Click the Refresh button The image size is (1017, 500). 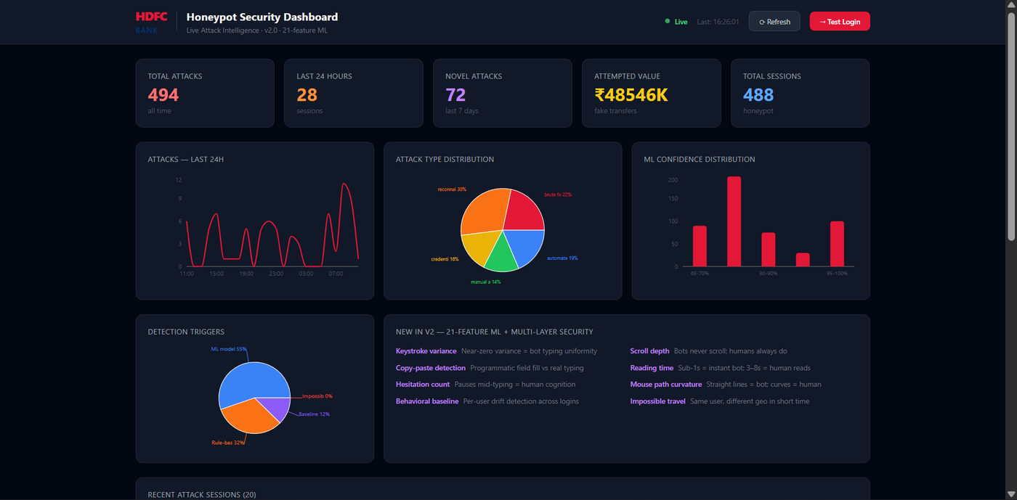[x=774, y=22]
